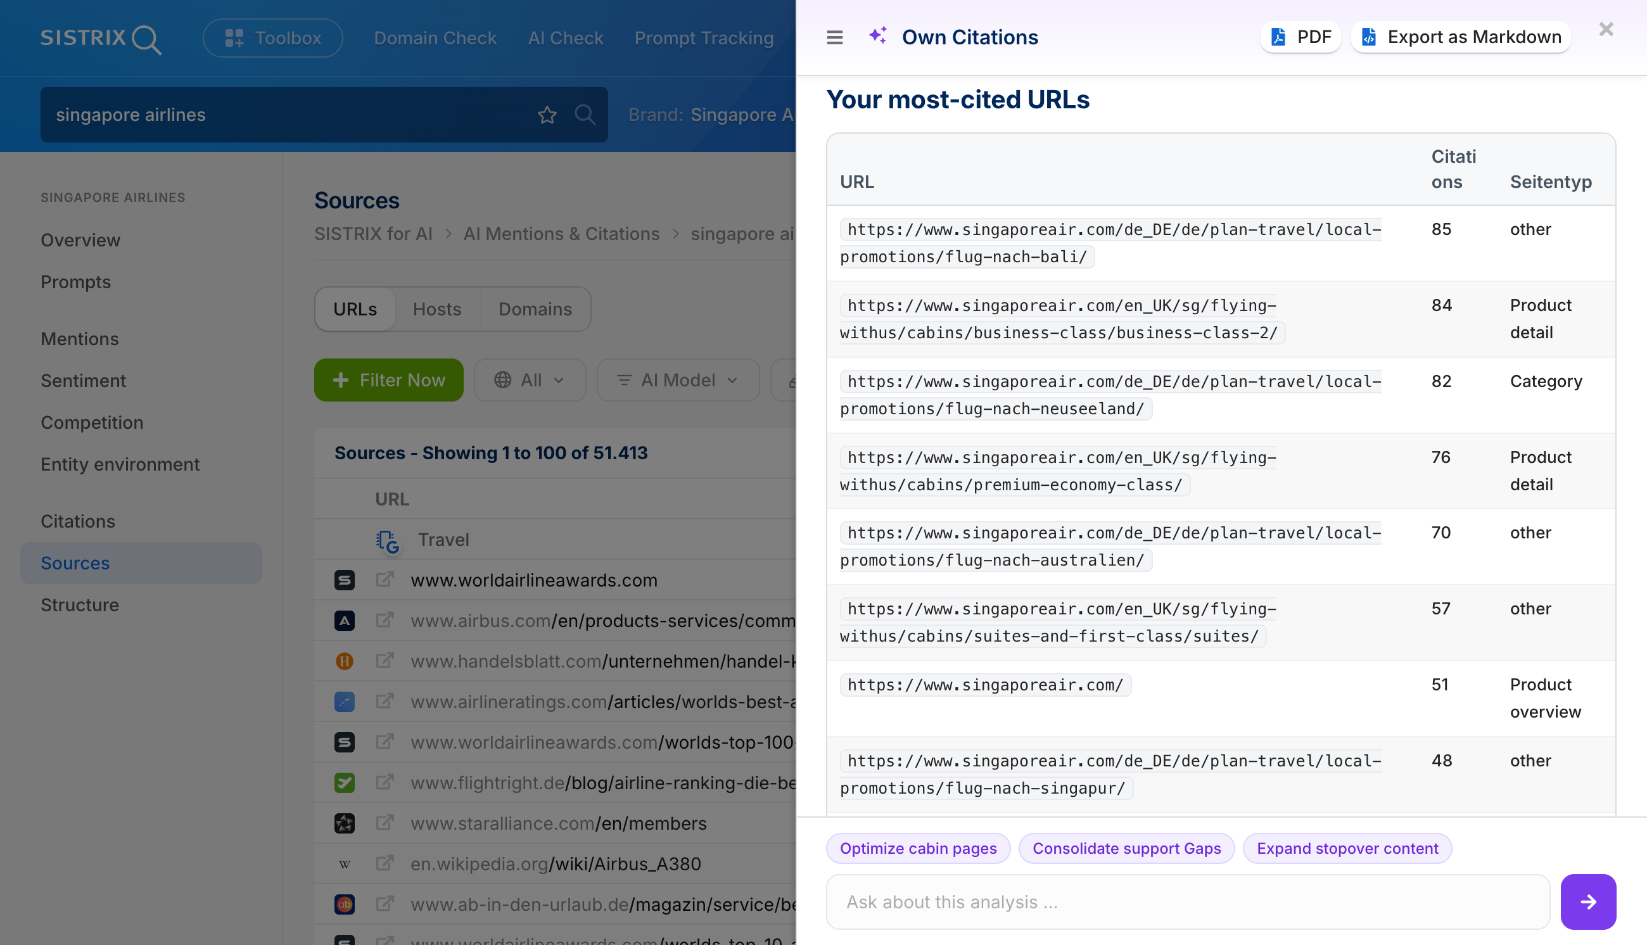
Task: Click the business-class-2 URL
Action: 1062,319
